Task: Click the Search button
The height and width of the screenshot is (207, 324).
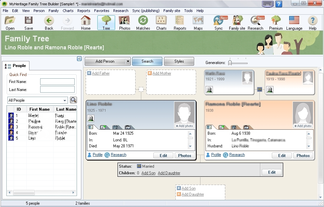Action: click(147, 61)
